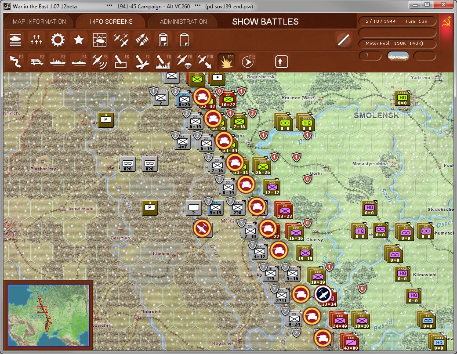Select the 43=88 Soviet stack
The image size is (457, 354).
click(350, 342)
